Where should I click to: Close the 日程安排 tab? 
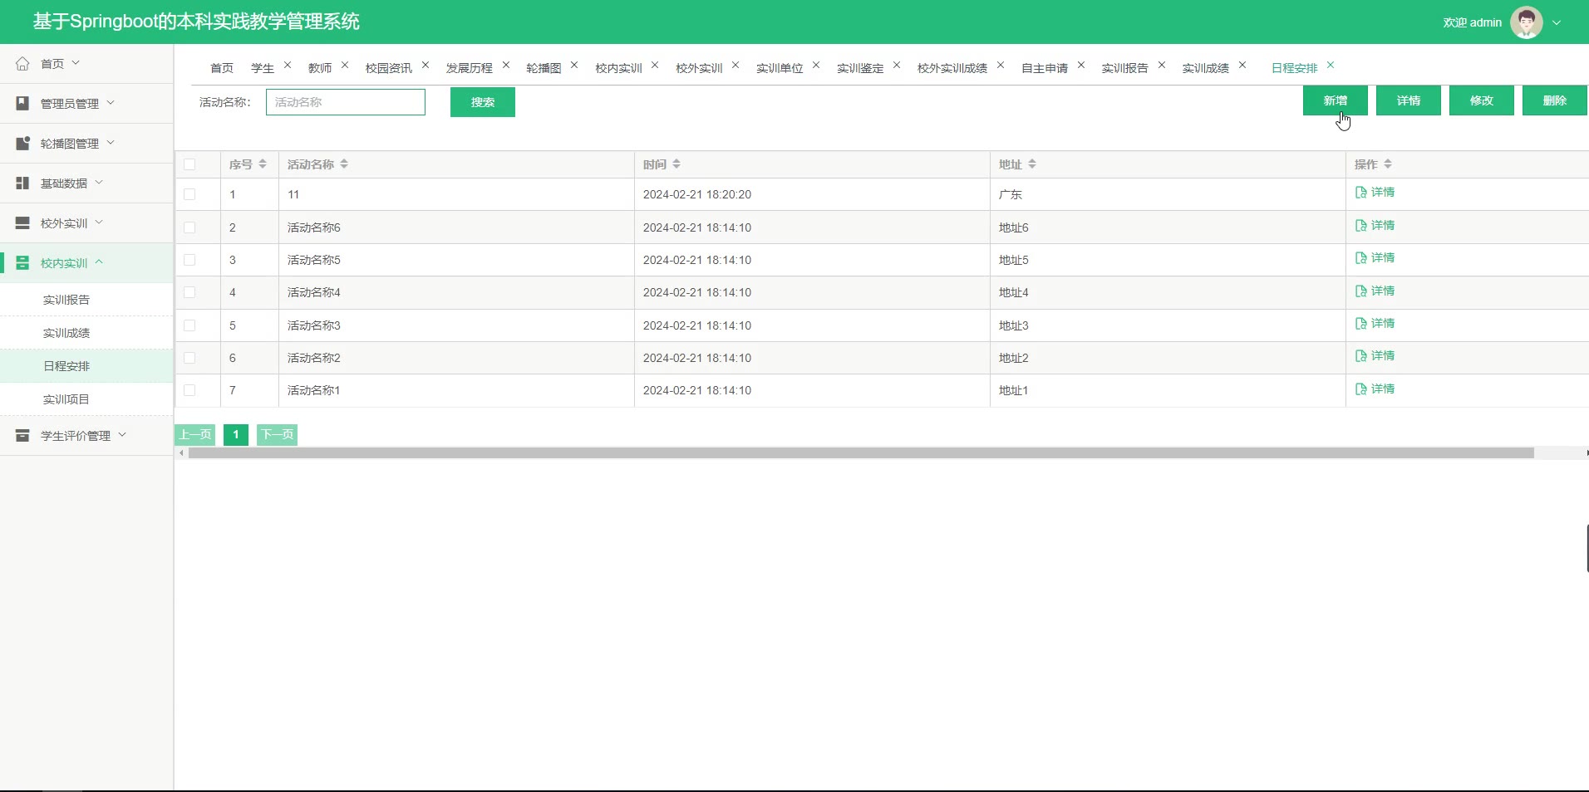1331,65
